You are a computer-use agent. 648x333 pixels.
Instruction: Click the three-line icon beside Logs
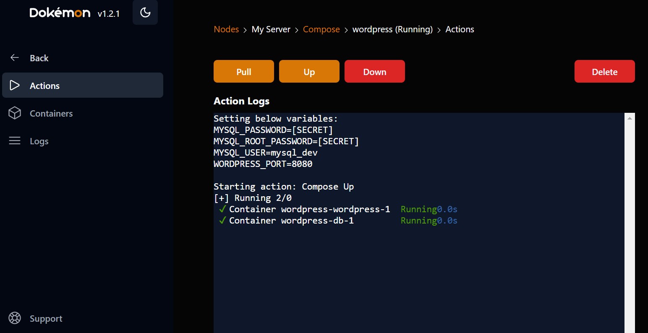coord(15,141)
